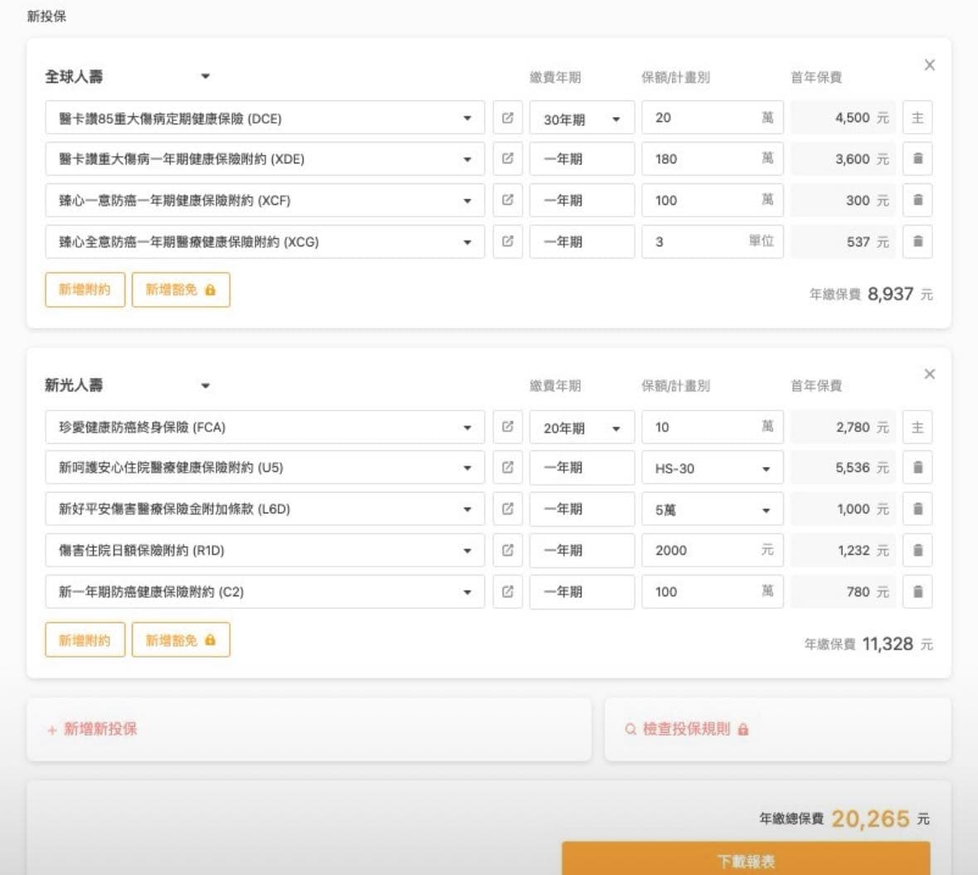Open the 新光人壽 company selector

(205, 386)
